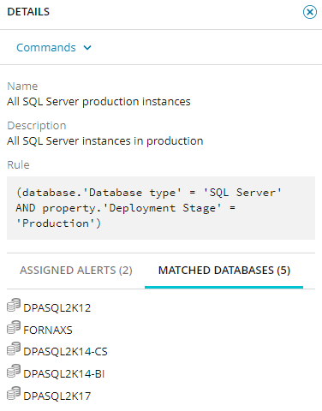This screenshot has height=411, width=322.
Task: Close the Details panel with X icon
Action: click(x=310, y=12)
